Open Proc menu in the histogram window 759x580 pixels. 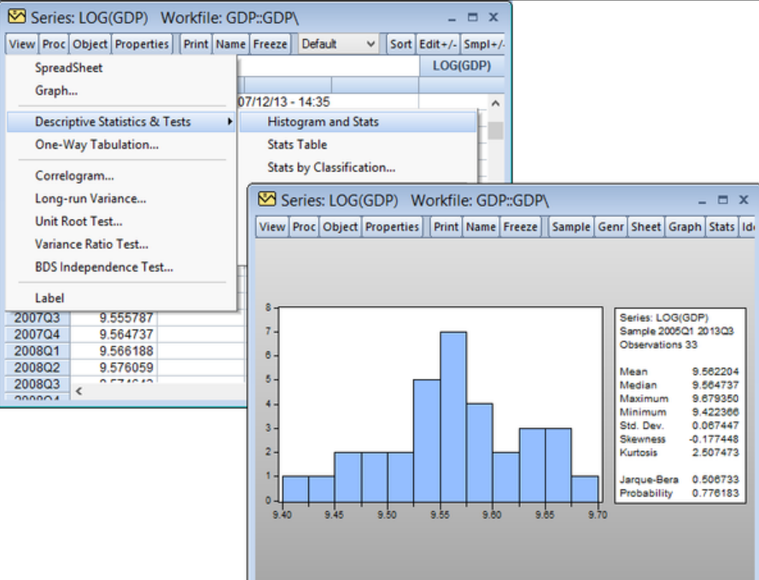[304, 227]
